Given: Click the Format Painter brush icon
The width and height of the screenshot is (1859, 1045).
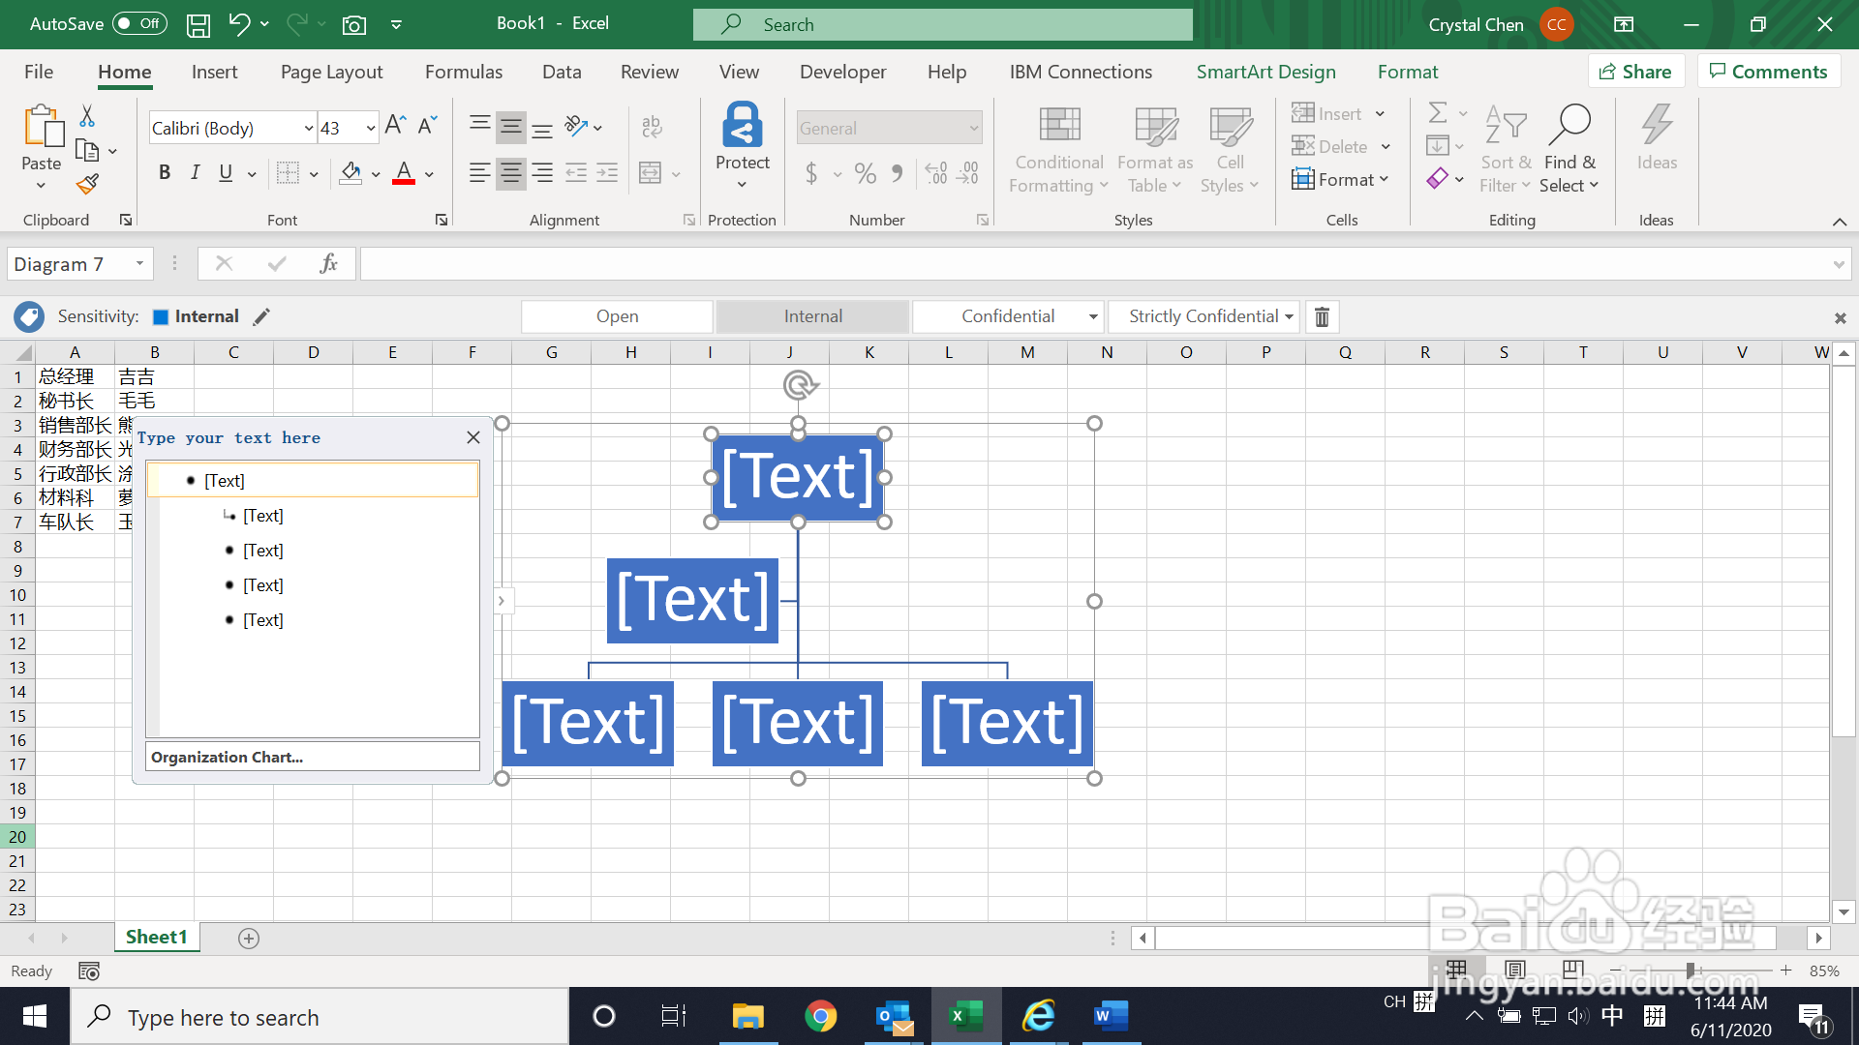Looking at the screenshot, I should (88, 183).
